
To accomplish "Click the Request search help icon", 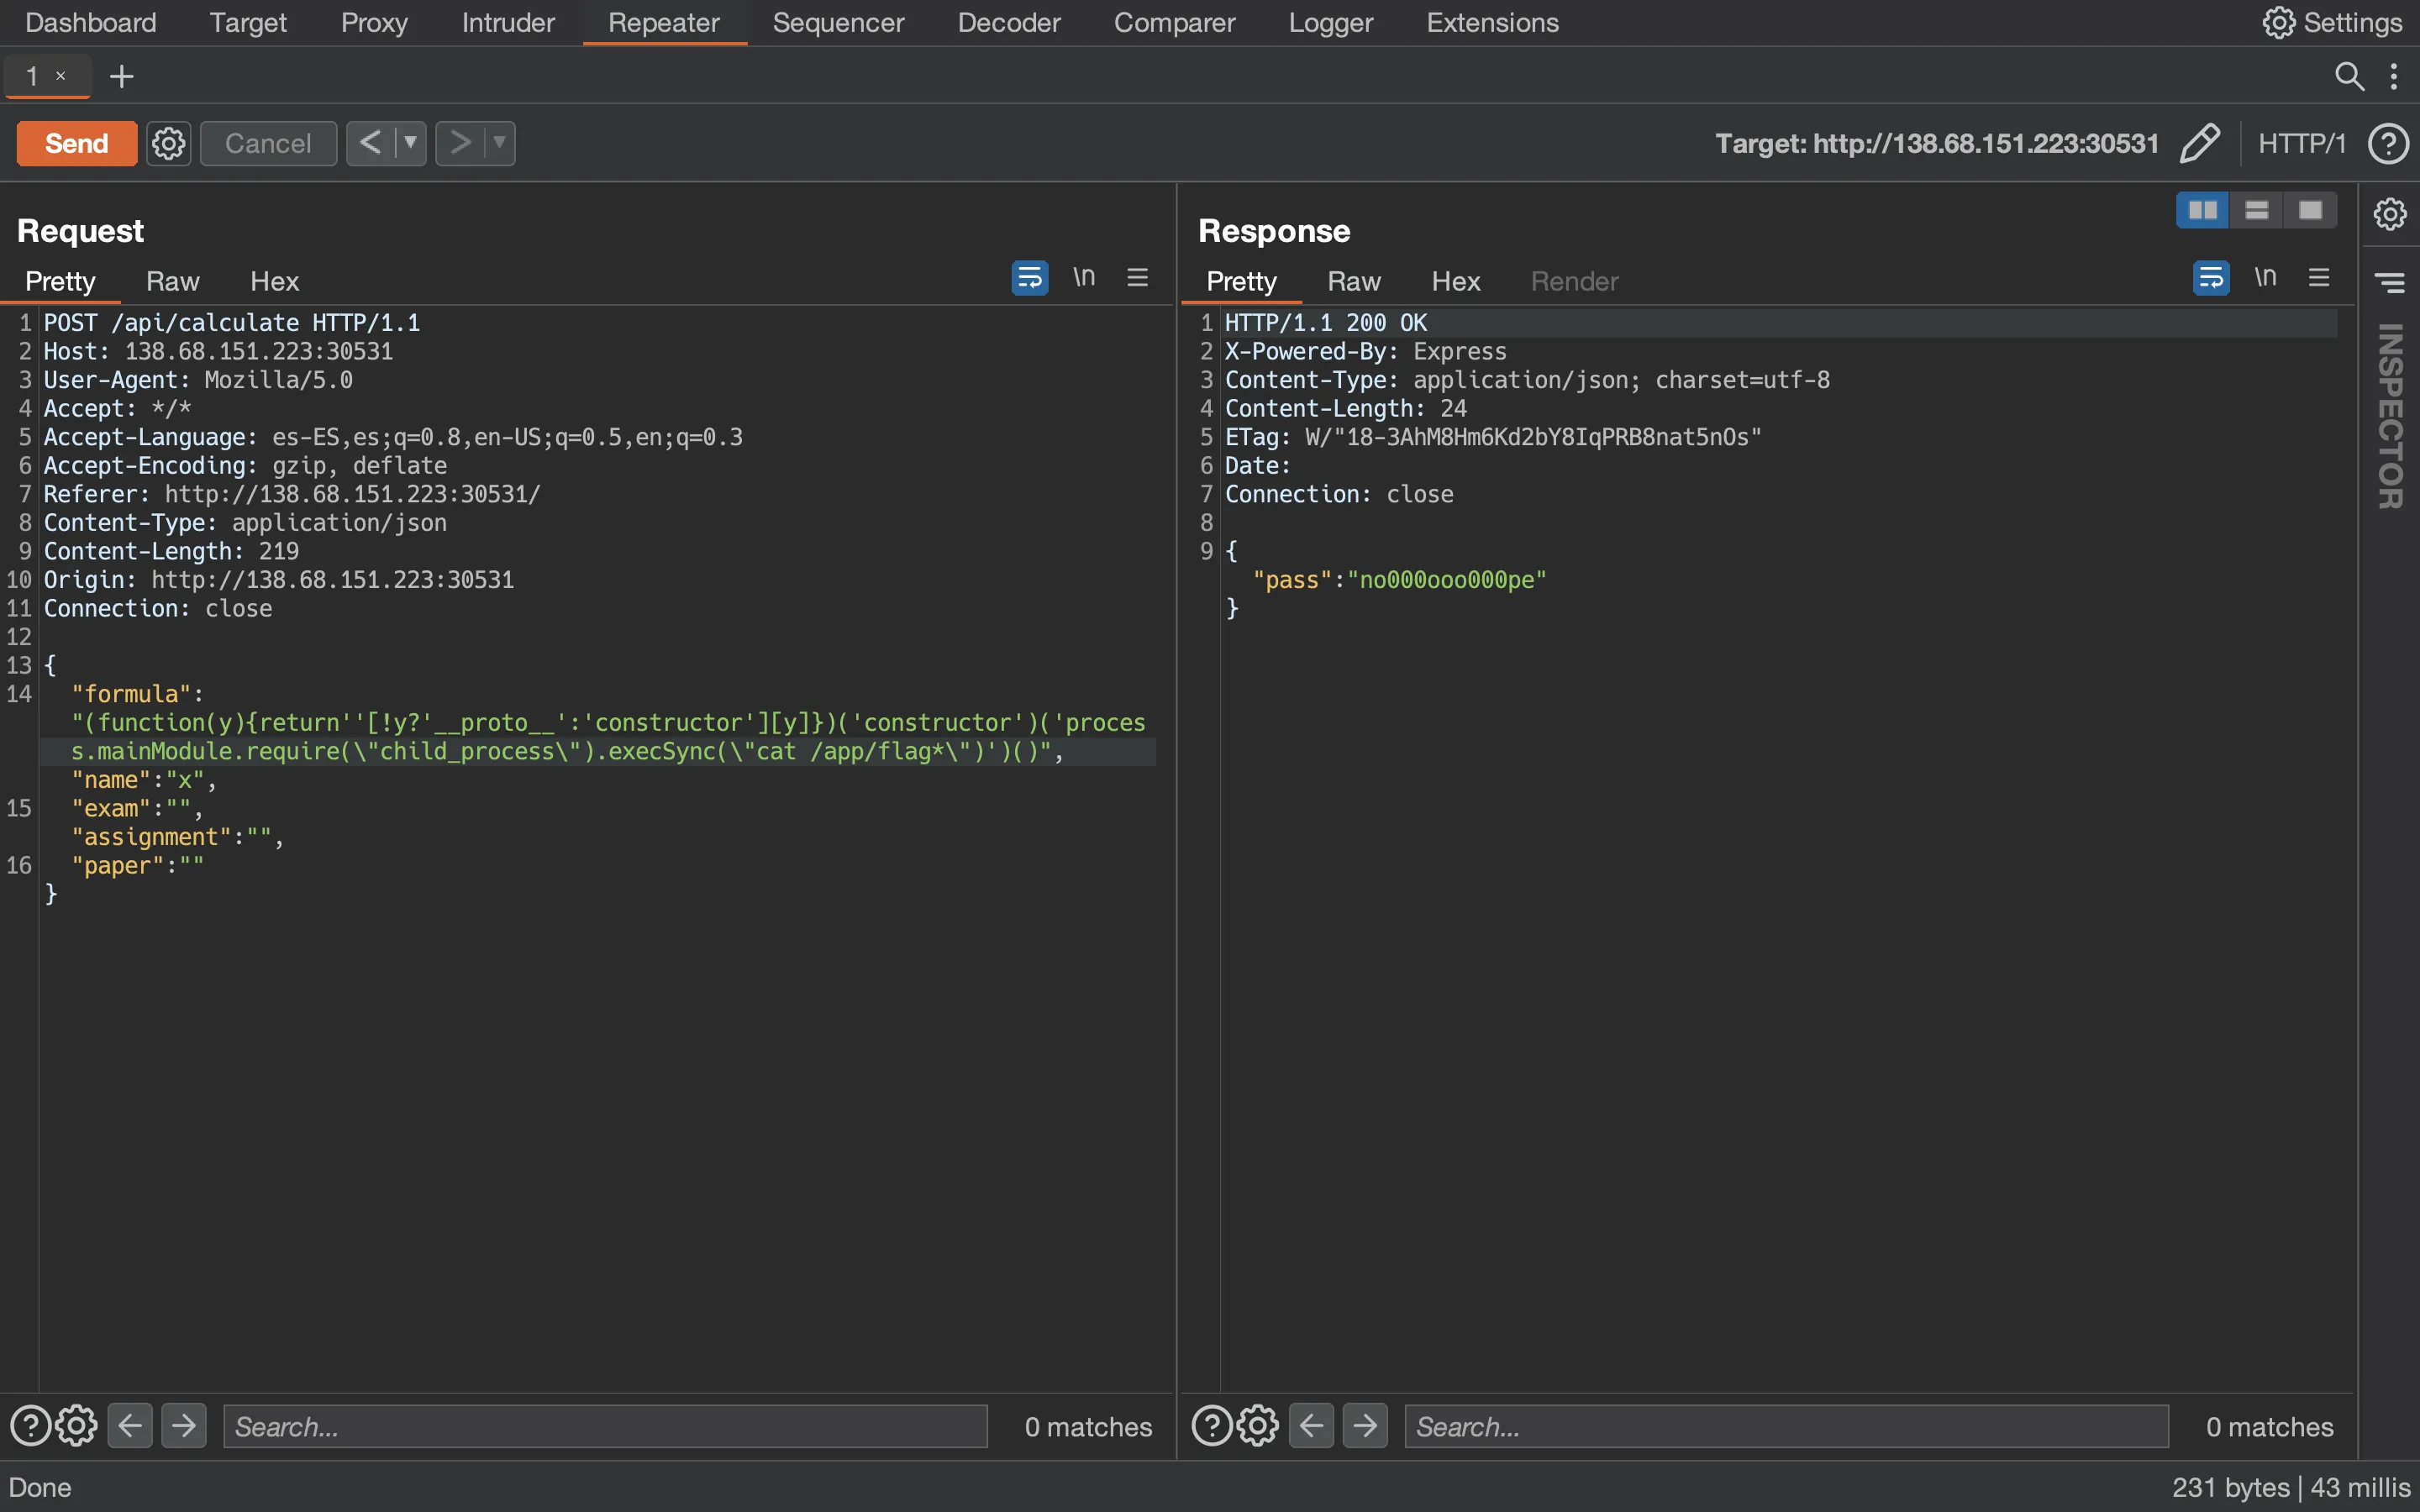I will coord(30,1426).
